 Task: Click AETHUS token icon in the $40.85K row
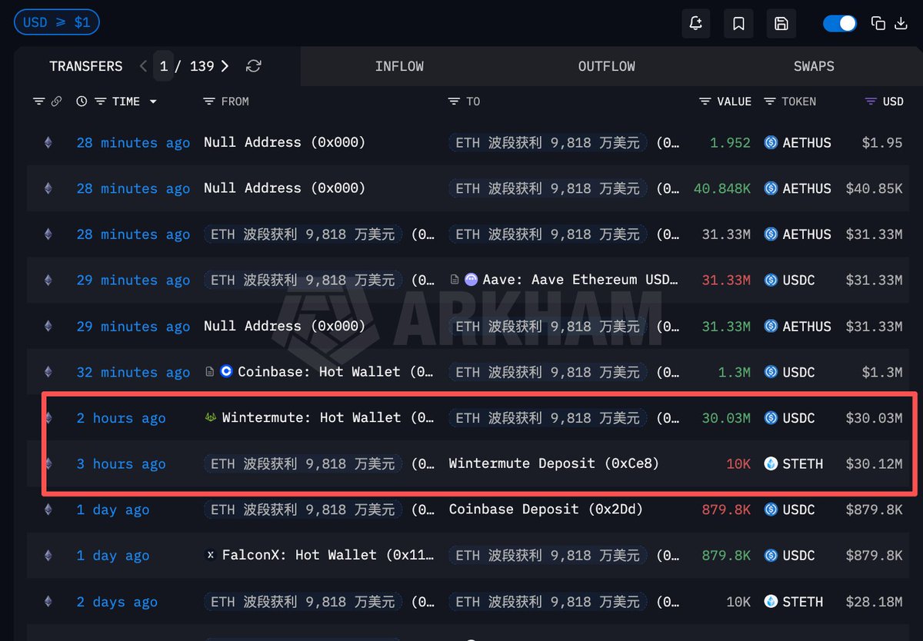[771, 188]
